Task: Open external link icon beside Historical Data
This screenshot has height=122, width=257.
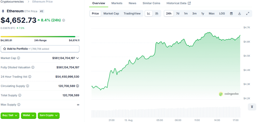Action: pos(189,3)
